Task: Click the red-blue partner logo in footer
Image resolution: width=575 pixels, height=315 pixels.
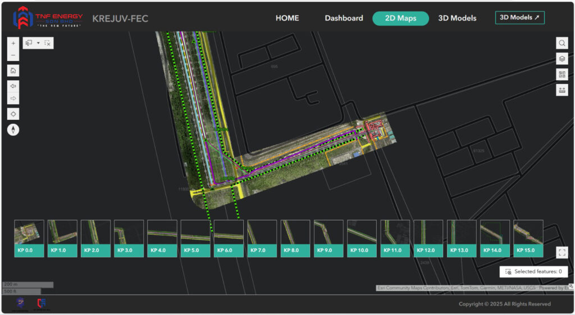Action: [42, 303]
